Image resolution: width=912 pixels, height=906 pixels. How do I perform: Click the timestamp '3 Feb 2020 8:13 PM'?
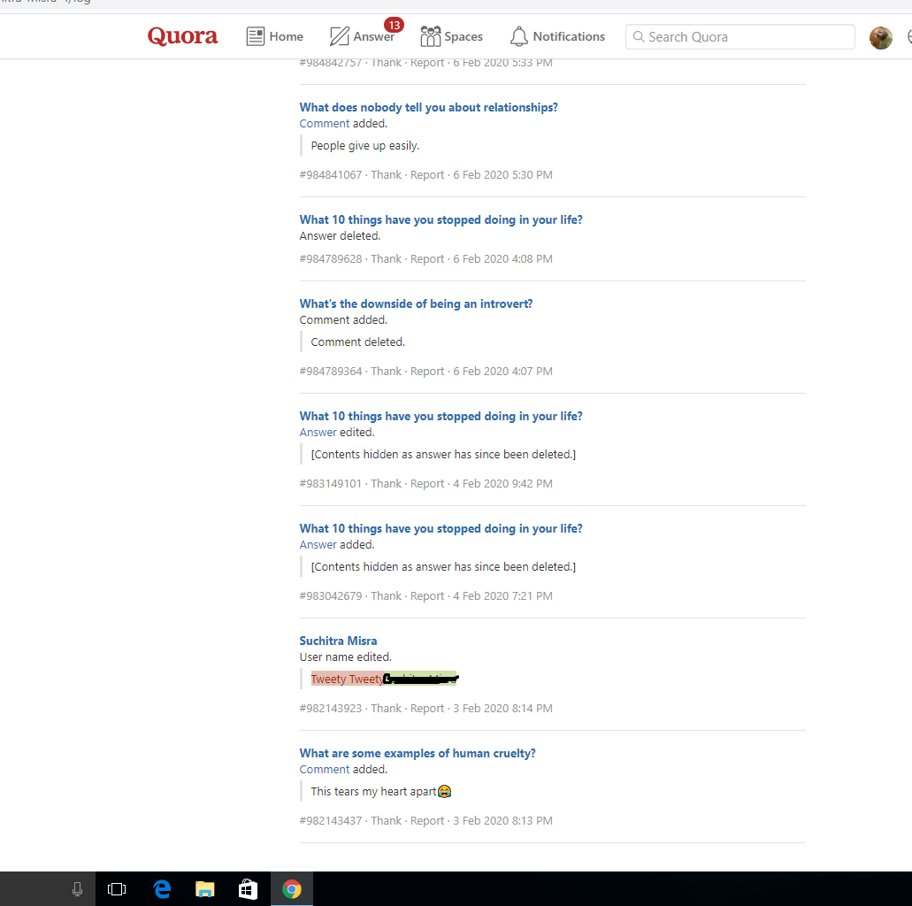pos(502,820)
